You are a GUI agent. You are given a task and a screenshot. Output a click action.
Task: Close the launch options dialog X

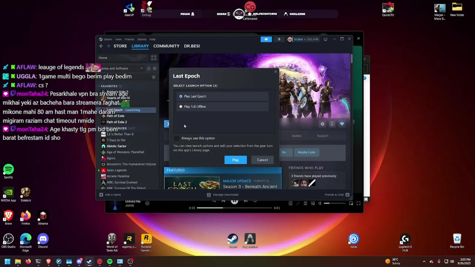pyautogui.click(x=275, y=72)
